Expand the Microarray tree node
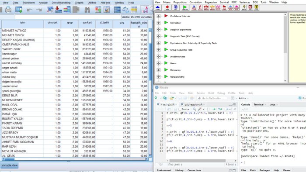 coord(158,70)
